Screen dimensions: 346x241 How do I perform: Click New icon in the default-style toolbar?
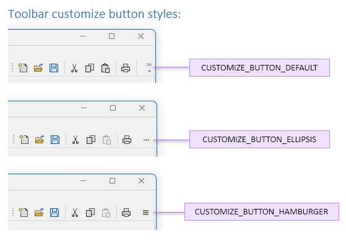[x=23, y=68]
